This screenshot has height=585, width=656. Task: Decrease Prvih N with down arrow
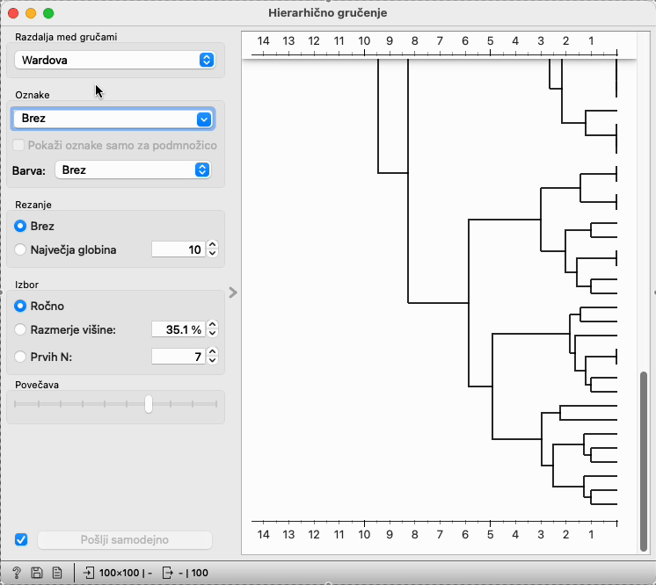213,360
